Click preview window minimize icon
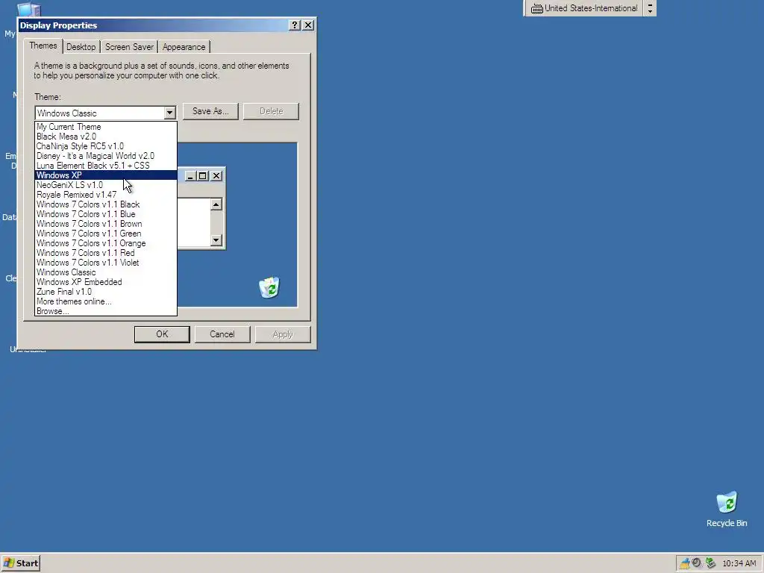Image resolution: width=764 pixels, height=573 pixels. (x=190, y=176)
